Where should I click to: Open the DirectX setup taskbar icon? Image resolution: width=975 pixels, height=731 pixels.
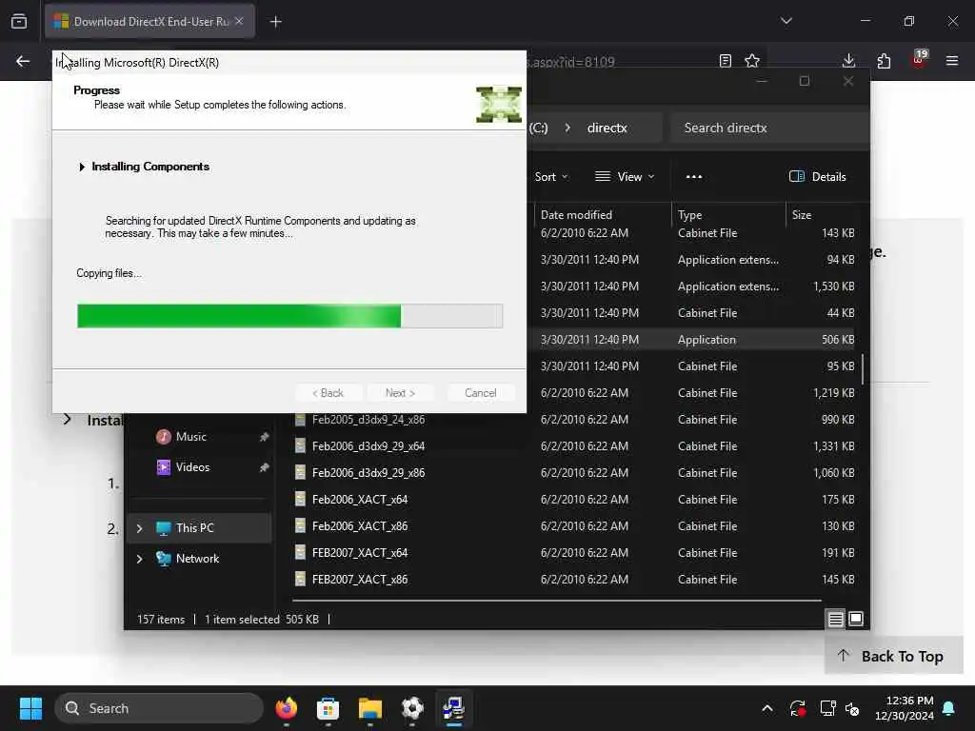point(454,708)
